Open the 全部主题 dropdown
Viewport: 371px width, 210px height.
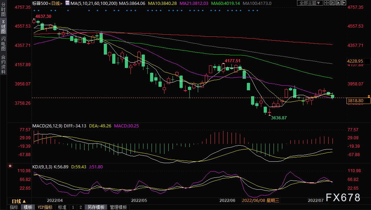[310, 3]
